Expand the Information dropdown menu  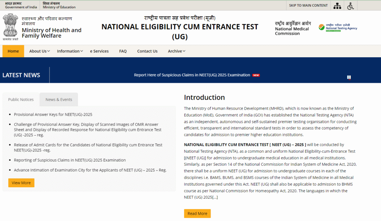(x=70, y=51)
